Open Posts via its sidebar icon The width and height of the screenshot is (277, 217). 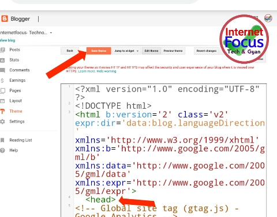[x=2, y=50]
